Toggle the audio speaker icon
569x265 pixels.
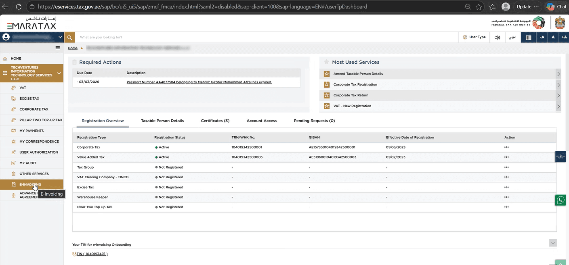(x=497, y=37)
